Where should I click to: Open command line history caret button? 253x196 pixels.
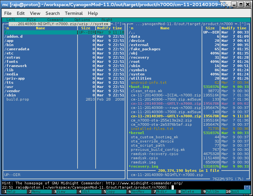coord(247,187)
